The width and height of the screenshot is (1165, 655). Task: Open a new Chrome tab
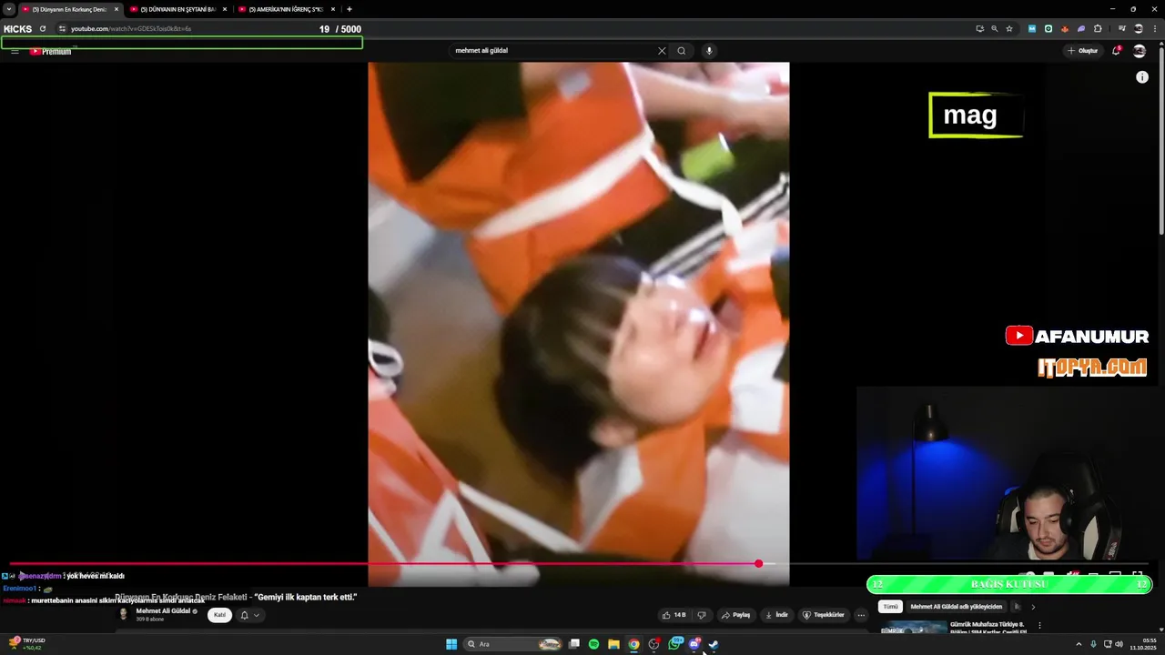(x=349, y=9)
